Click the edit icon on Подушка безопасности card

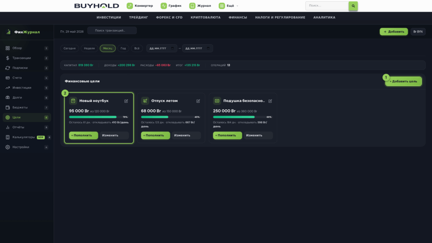pos(270,101)
